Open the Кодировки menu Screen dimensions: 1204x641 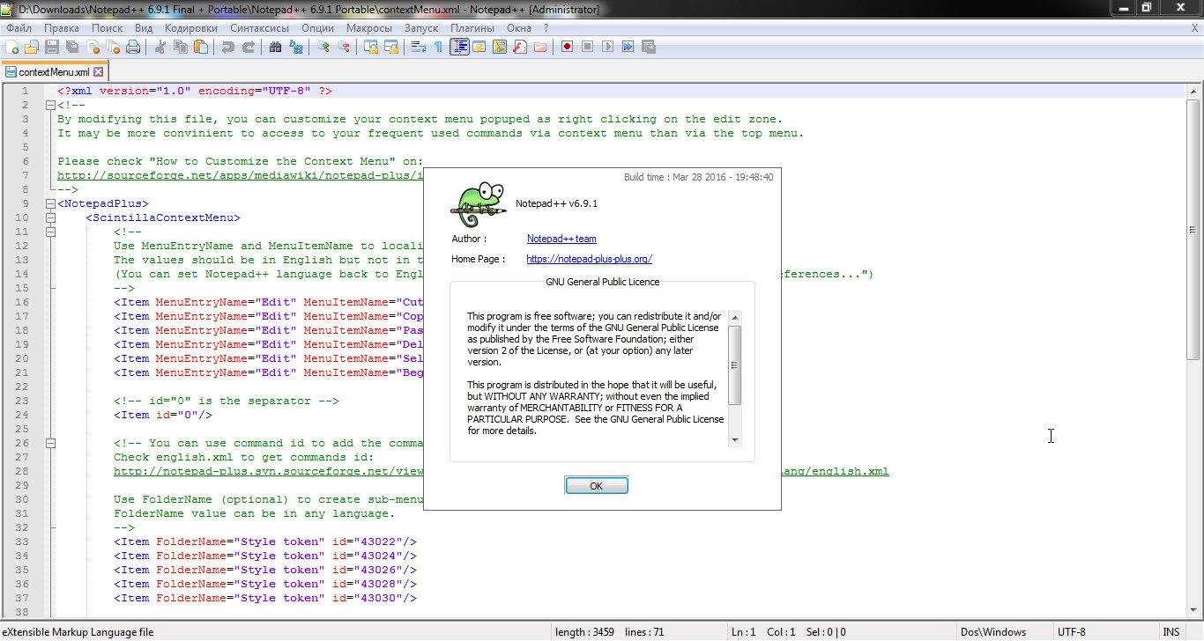click(190, 28)
